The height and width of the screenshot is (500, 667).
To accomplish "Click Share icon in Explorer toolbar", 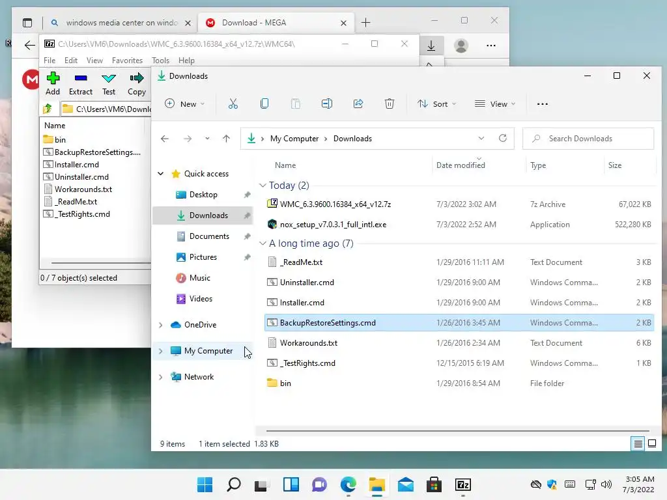I will (358, 104).
